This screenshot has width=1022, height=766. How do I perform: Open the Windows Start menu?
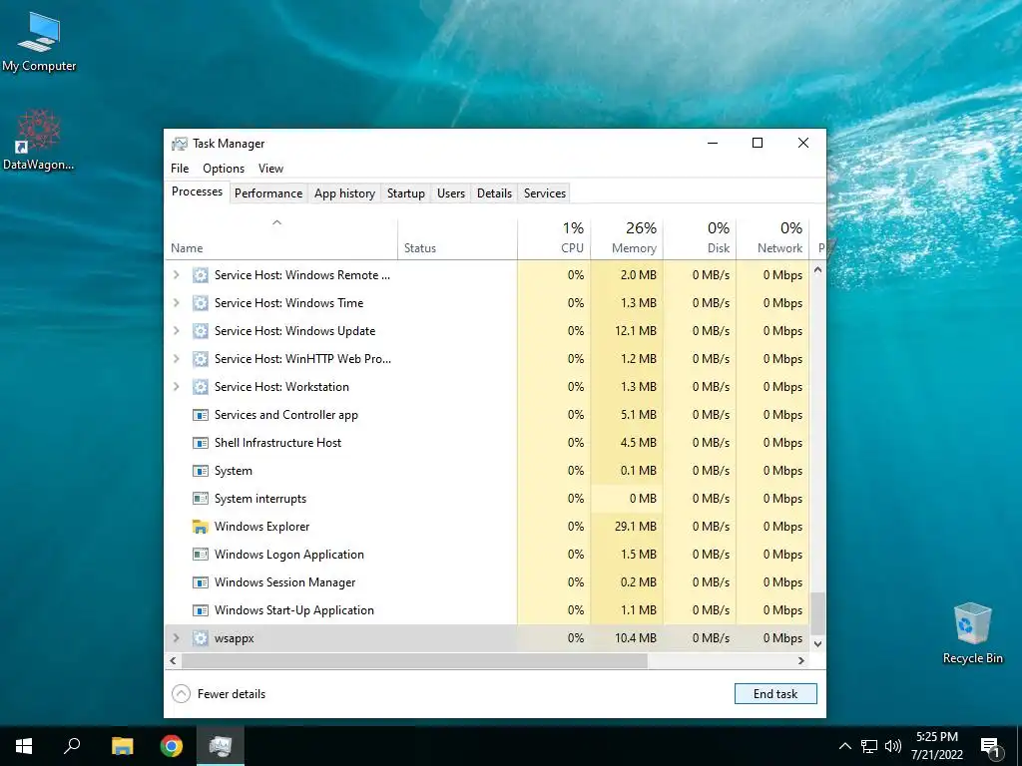pos(24,746)
